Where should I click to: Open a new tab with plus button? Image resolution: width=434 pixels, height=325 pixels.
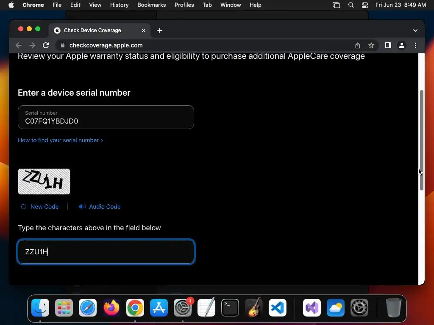pyautogui.click(x=160, y=30)
